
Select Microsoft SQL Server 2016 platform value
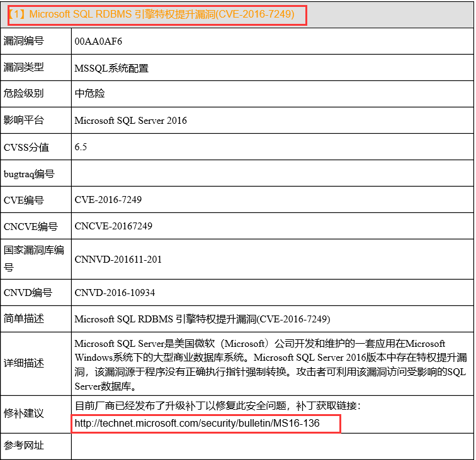pos(130,121)
